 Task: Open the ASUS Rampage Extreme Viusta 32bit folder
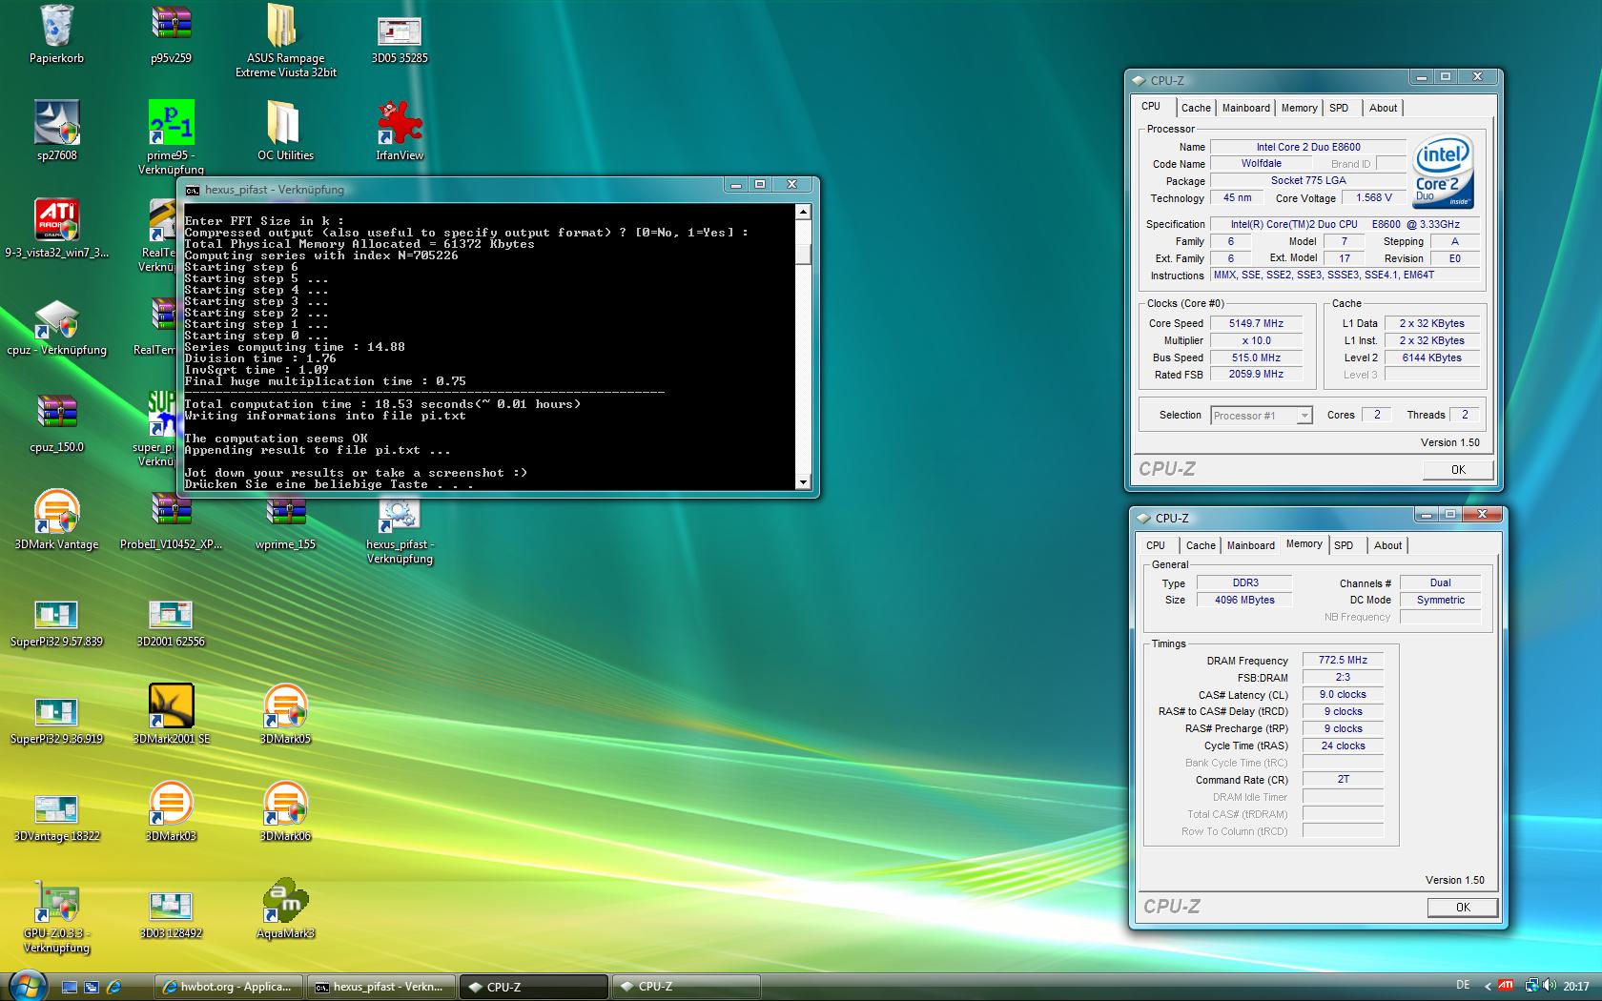coord(285,40)
